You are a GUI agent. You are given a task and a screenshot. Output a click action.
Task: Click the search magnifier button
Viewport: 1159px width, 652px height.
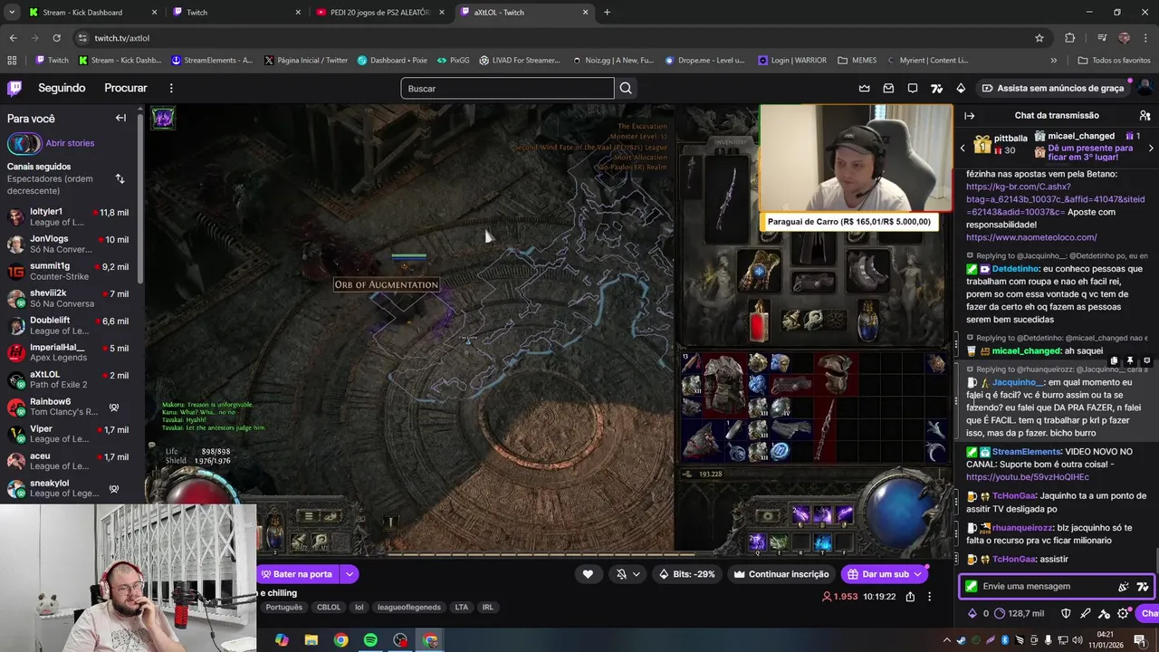[x=626, y=88]
